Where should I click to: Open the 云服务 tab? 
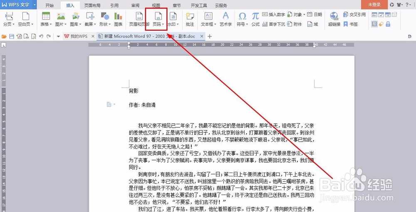coord(221,5)
